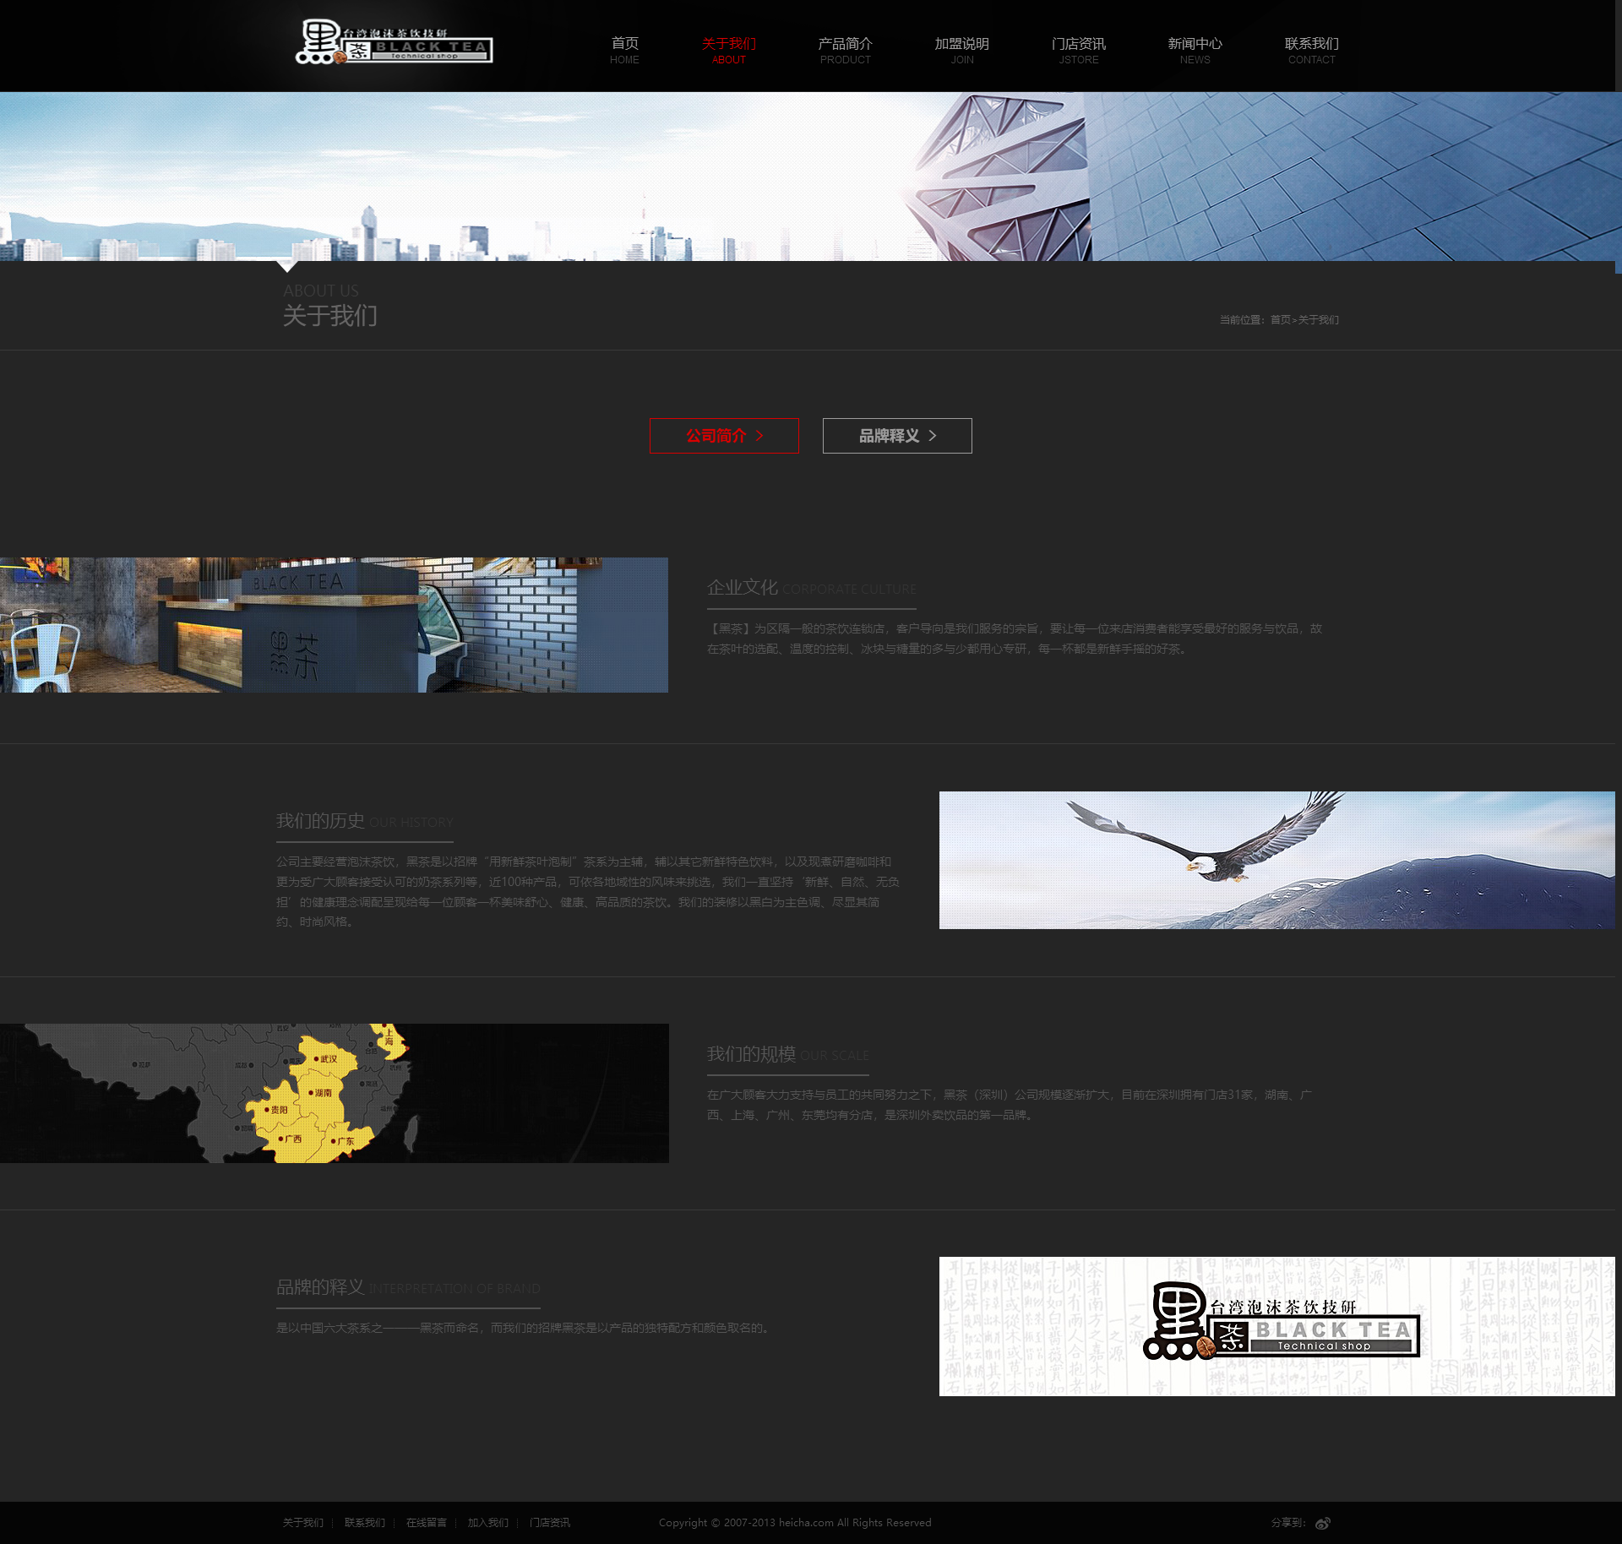Select 关于我们 ABOUT navigation item

(728, 50)
